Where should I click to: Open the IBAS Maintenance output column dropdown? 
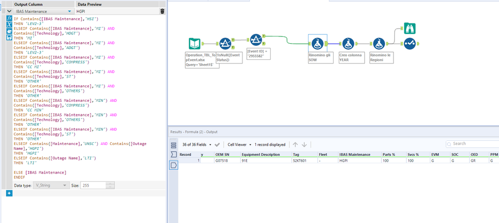pyautogui.click(x=70, y=11)
